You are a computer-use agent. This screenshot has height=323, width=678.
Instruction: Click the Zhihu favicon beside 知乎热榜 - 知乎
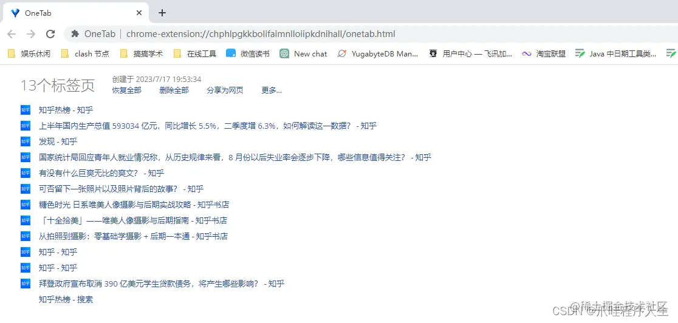pos(26,110)
